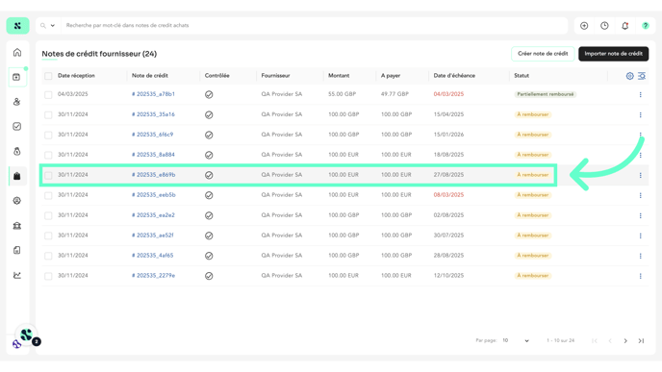This screenshot has height=372, width=662.
Task: Open the green help question mark icon
Action: pos(645,26)
